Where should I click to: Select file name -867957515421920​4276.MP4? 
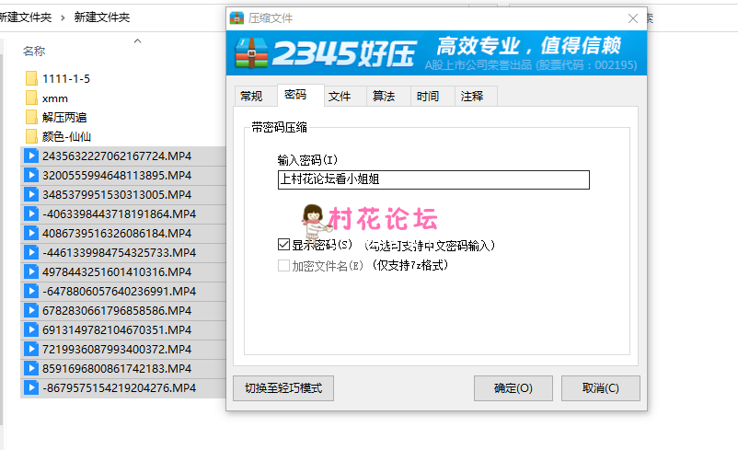119,387
